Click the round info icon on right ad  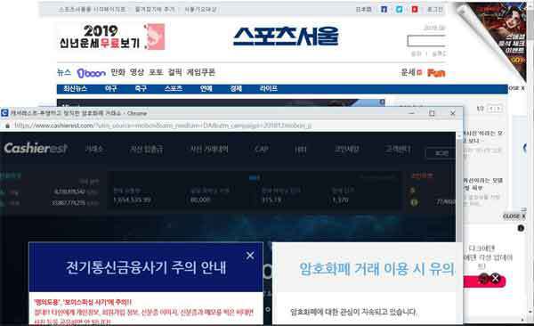[x=521, y=228]
